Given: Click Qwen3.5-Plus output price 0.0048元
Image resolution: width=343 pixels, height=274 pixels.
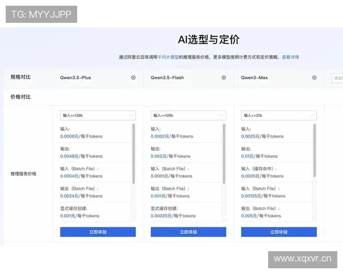Looking at the screenshot, I should pos(69,156).
